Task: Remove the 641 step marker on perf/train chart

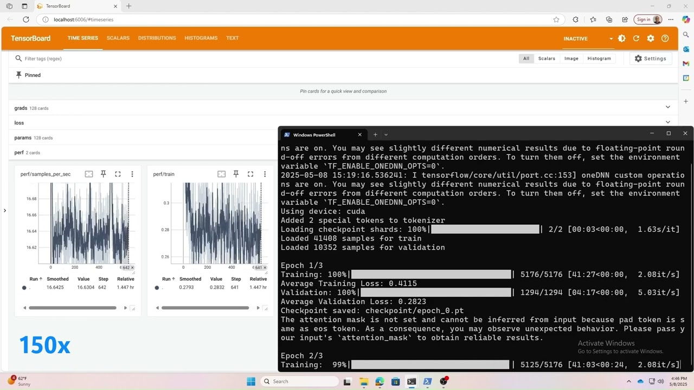Action: (265, 268)
